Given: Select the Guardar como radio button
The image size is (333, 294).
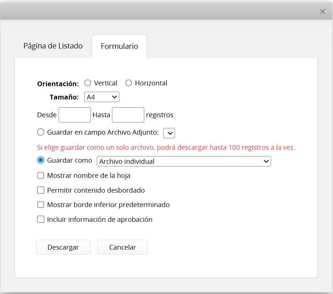Looking at the screenshot, I should coord(41,160).
